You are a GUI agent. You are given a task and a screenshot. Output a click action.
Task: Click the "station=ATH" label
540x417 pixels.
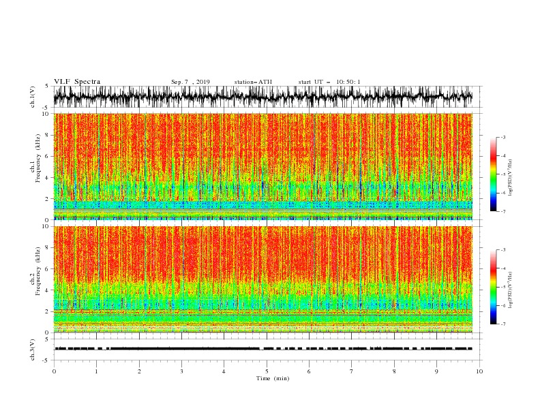[253, 82]
